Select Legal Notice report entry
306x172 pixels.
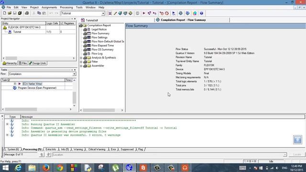click(99, 30)
